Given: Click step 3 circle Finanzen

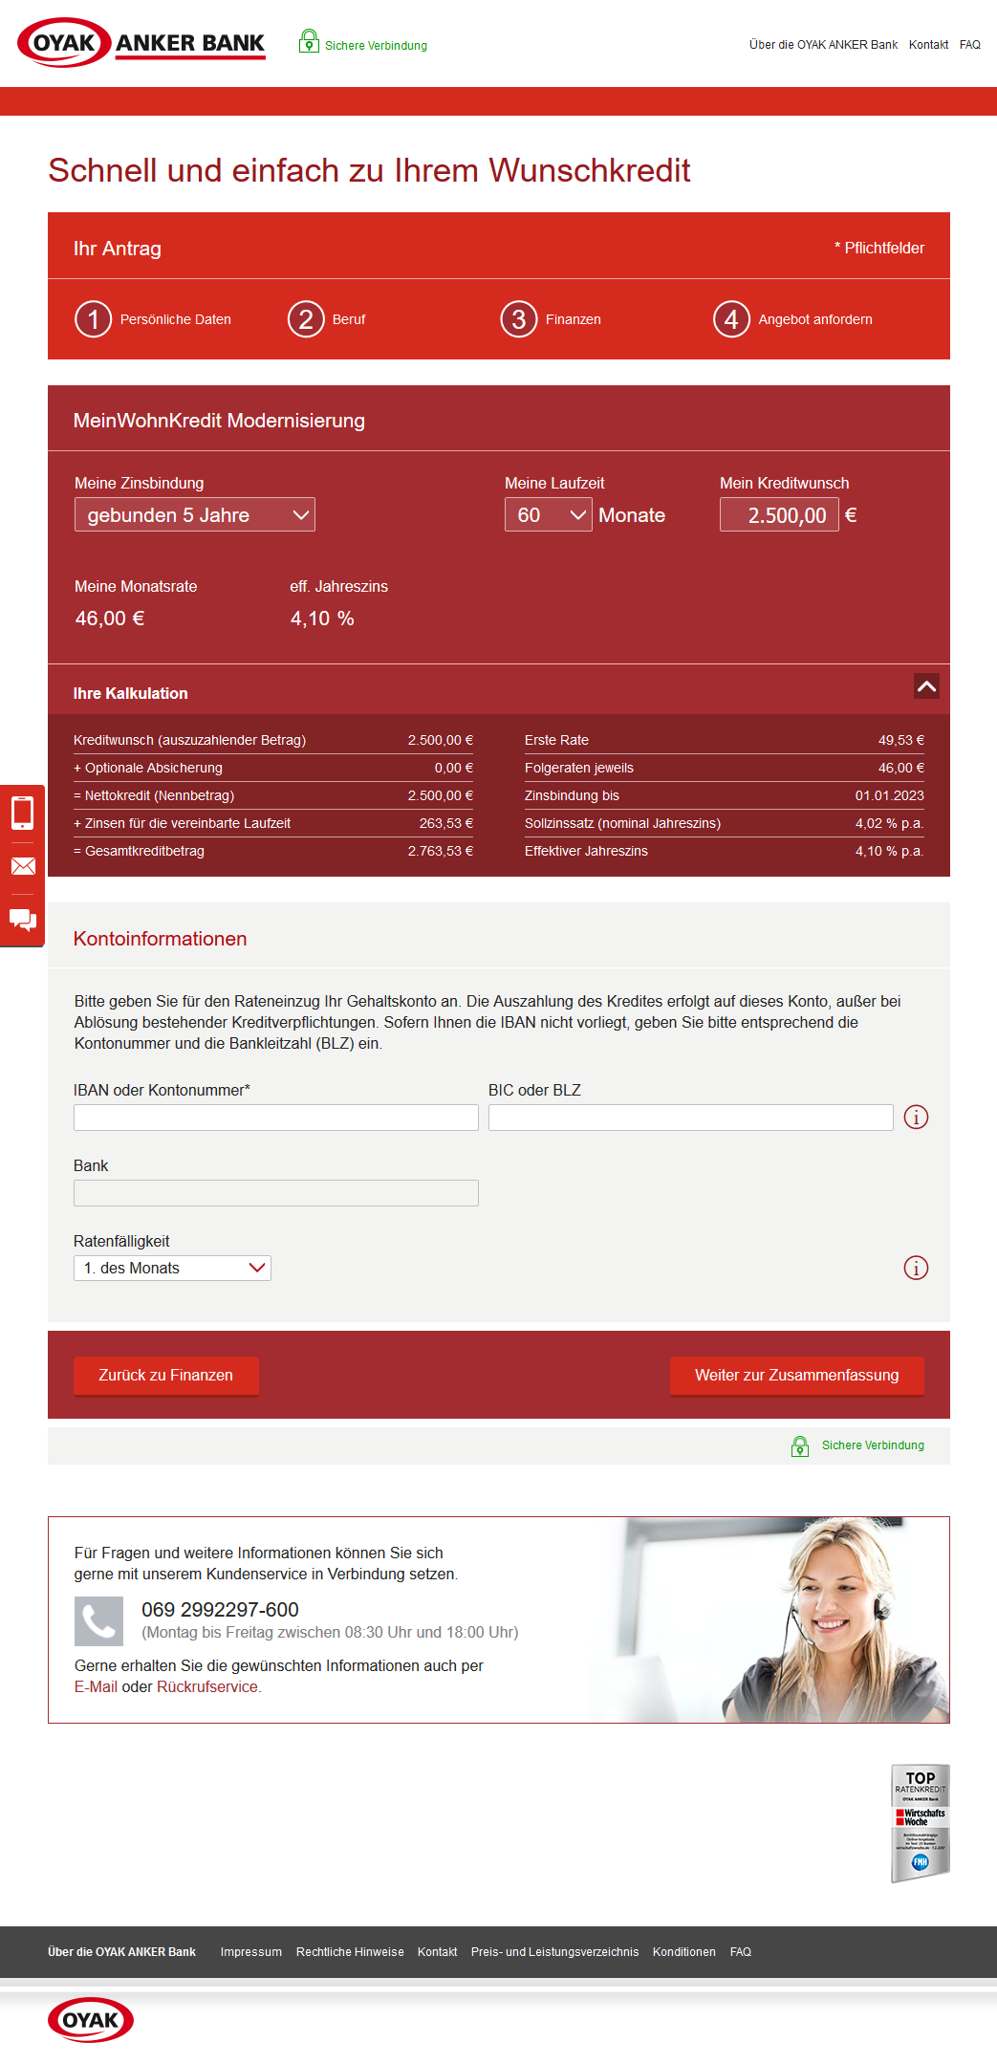Looking at the screenshot, I should (519, 319).
